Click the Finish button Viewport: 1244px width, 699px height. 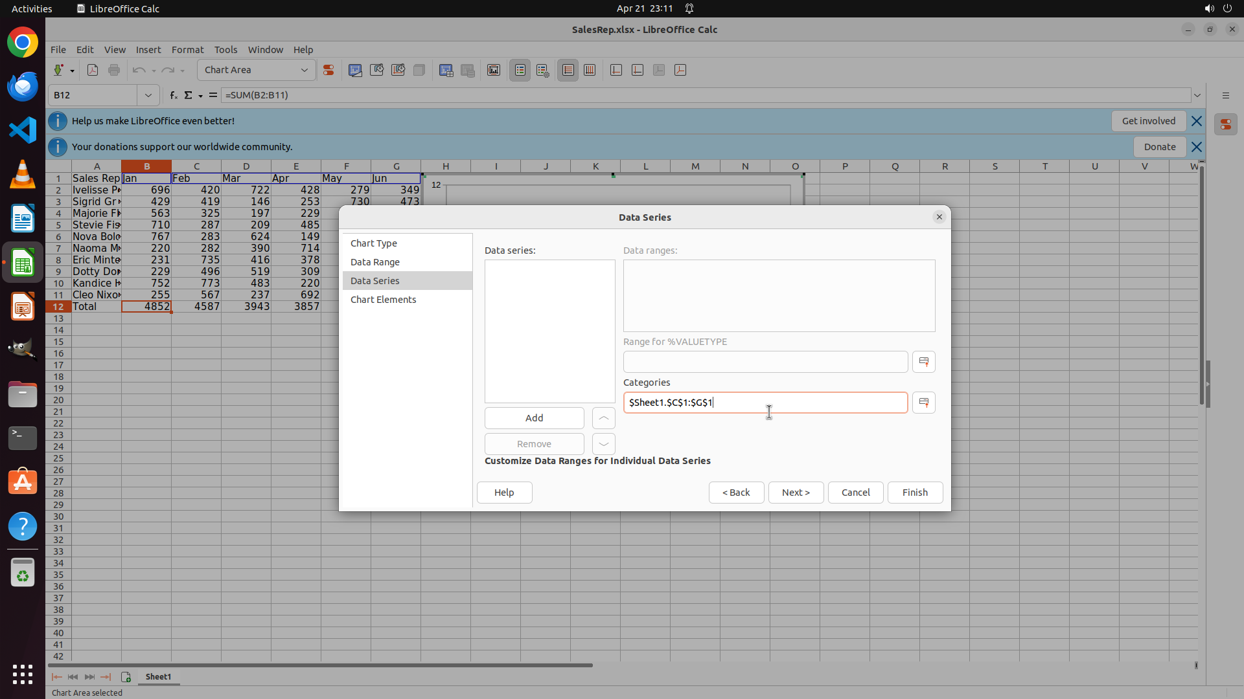point(914,493)
